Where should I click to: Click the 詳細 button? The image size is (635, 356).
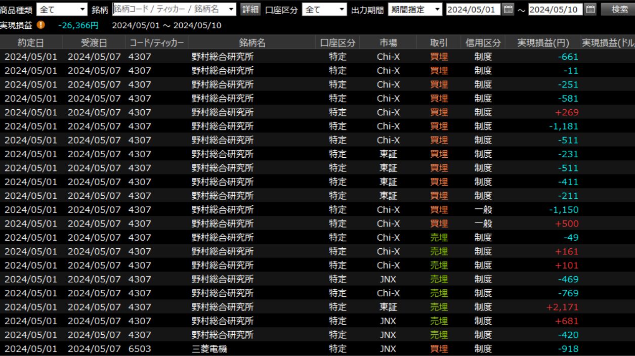click(250, 9)
